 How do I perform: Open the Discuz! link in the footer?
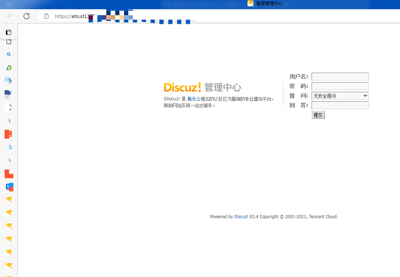click(x=241, y=216)
